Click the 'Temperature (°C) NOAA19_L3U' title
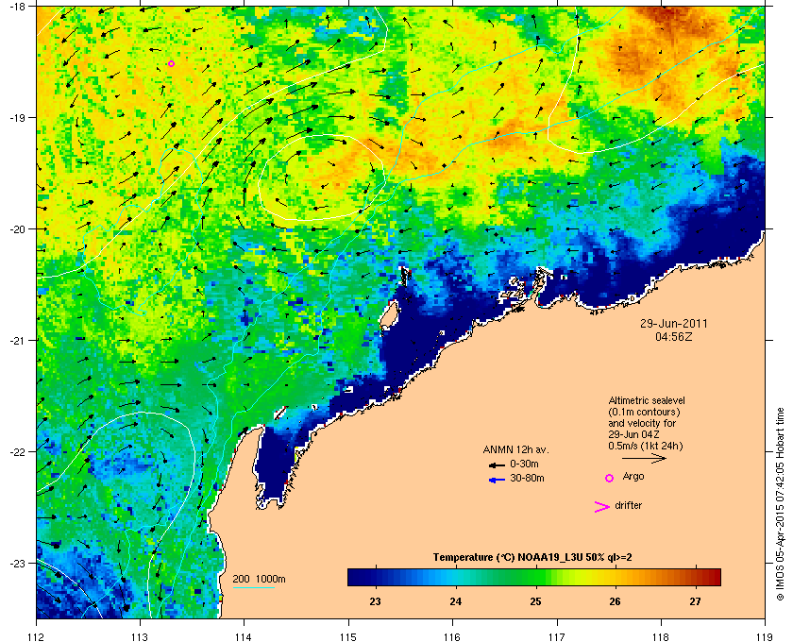 click(532, 558)
